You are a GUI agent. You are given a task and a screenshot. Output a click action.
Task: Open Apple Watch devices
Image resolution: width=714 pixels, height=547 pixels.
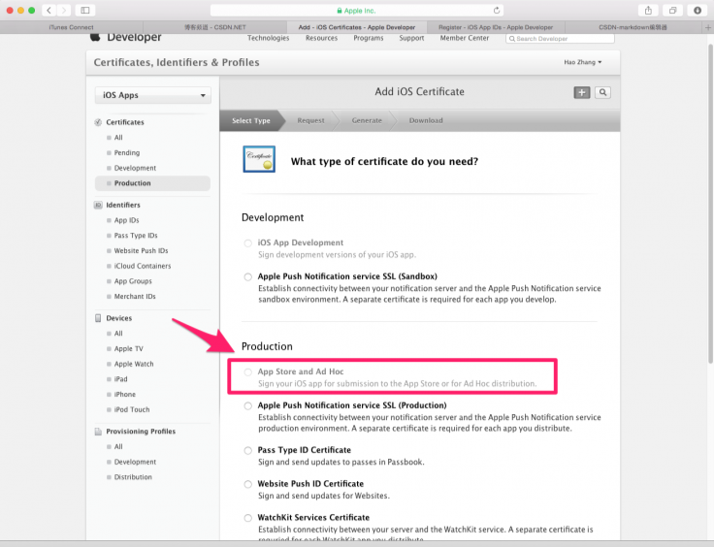134,364
